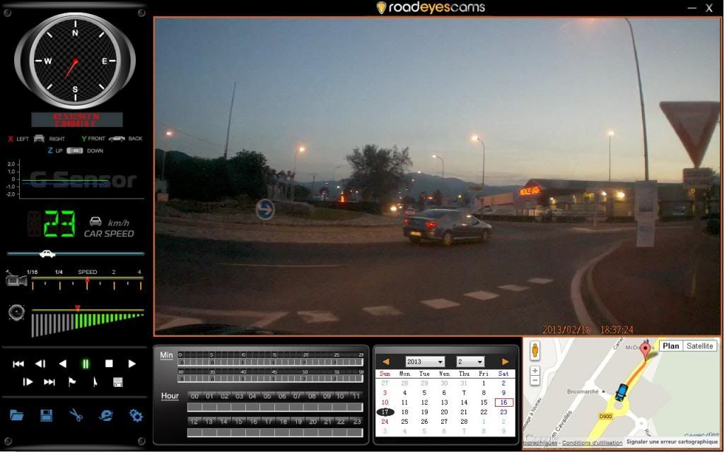Click the G-Sensor graph

click(75, 179)
